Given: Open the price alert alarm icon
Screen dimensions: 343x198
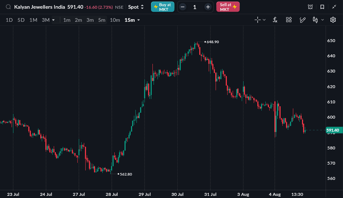Looking at the screenshot, I should click(x=310, y=7).
